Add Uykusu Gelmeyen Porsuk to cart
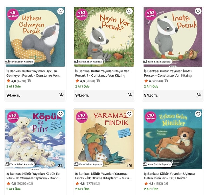210x195 pixels. [x=62, y=95]
